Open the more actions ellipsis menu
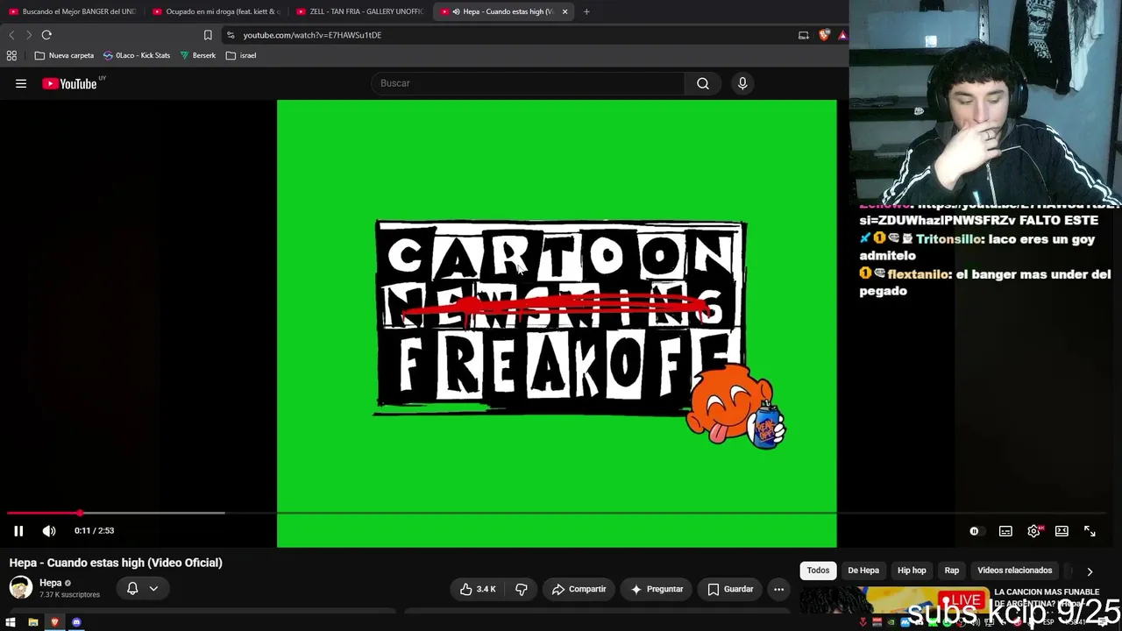Screen dimensions: 1122x631 click(778, 589)
